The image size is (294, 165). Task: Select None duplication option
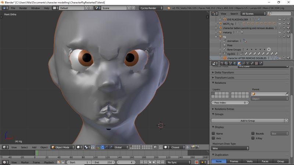(x=219, y=161)
